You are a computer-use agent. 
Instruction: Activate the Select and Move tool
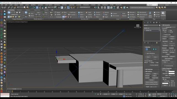click(x=37, y=7)
